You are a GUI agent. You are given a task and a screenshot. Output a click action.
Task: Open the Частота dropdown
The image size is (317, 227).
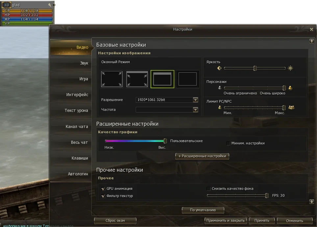click(167, 110)
